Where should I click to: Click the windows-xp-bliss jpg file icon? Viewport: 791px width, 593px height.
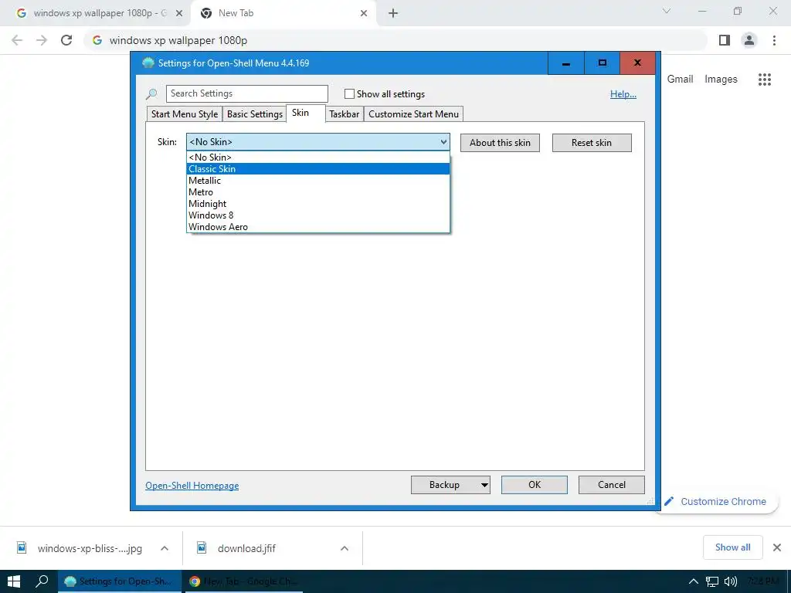pyautogui.click(x=22, y=547)
